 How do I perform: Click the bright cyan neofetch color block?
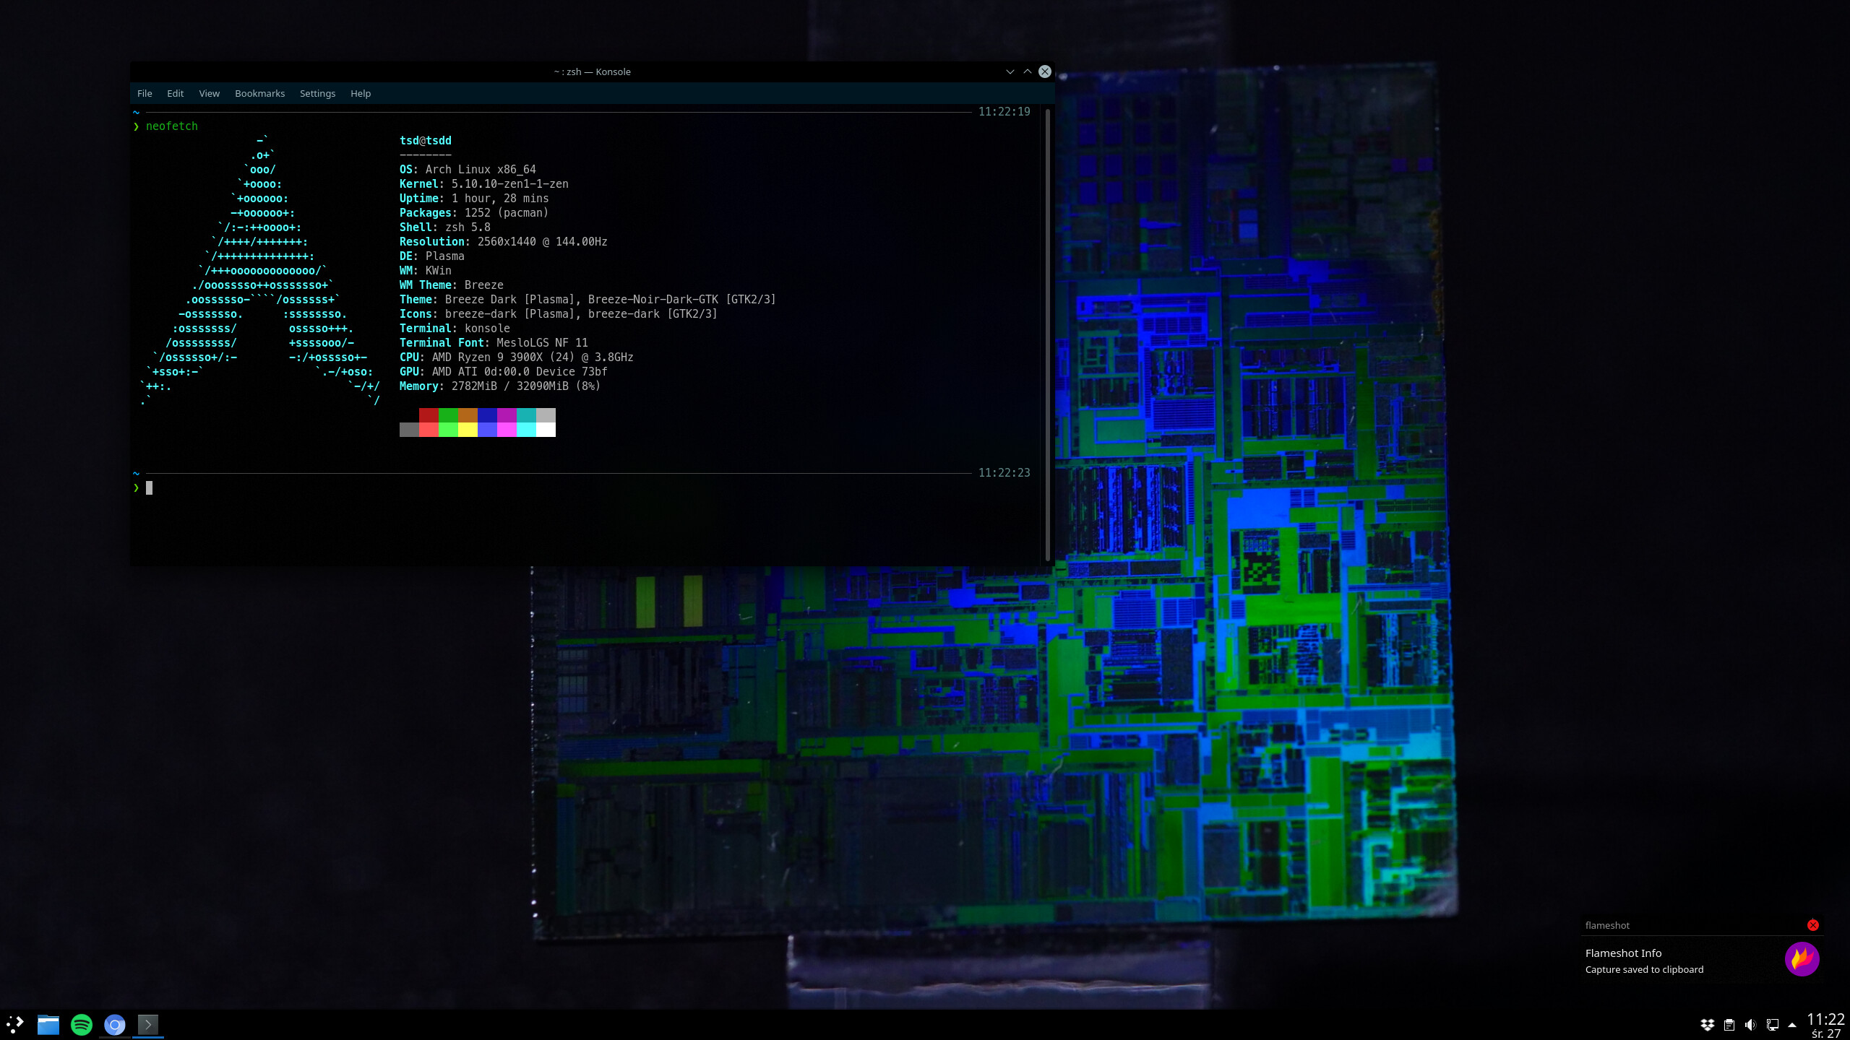click(x=526, y=430)
